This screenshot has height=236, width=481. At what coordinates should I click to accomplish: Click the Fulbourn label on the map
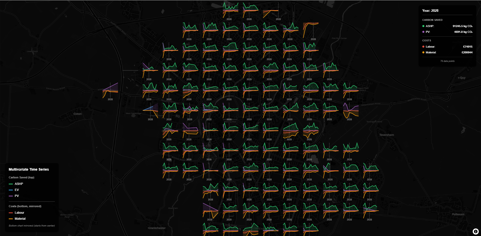click(x=458, y=214)
